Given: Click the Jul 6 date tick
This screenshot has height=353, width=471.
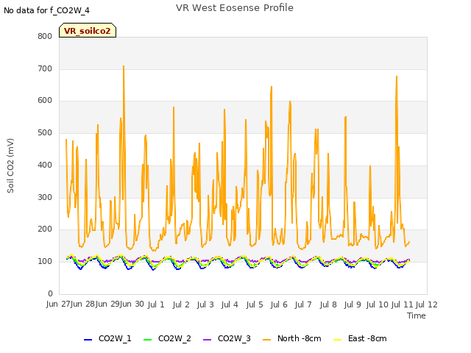Looking at the screenshot, I should [x=279, y=304].
